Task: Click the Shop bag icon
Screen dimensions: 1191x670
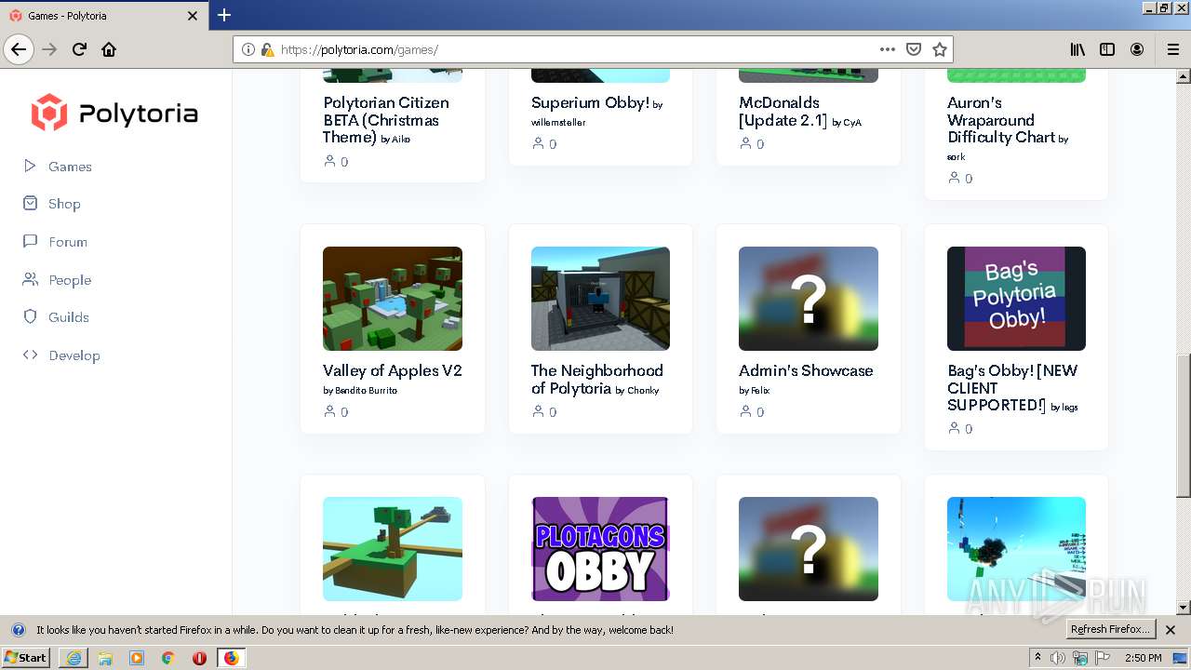Action: (x=30, y=203)
